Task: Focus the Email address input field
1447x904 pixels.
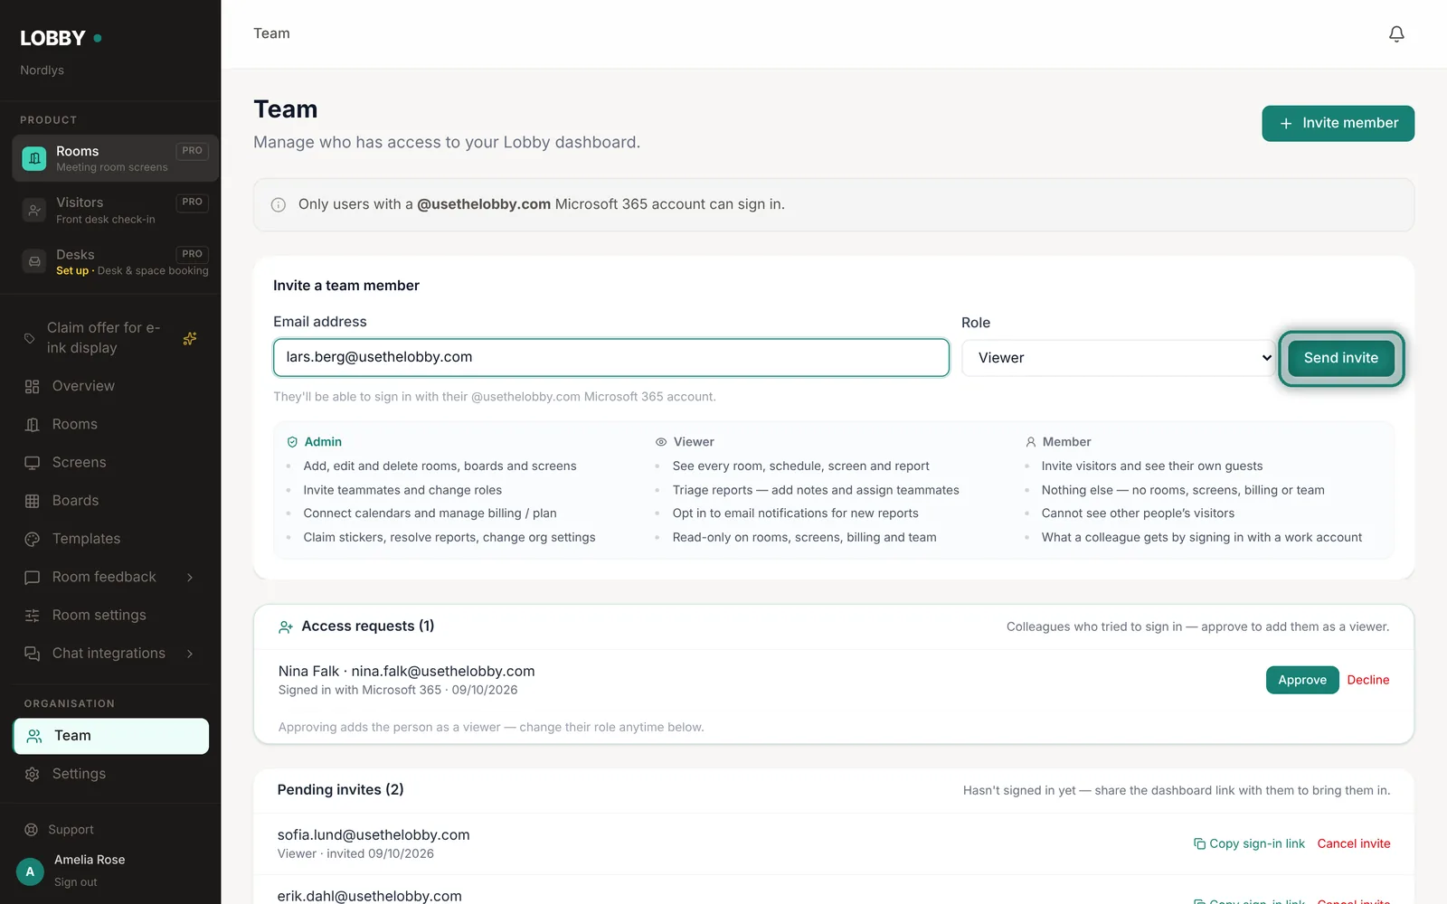Action: coord(611,357)
